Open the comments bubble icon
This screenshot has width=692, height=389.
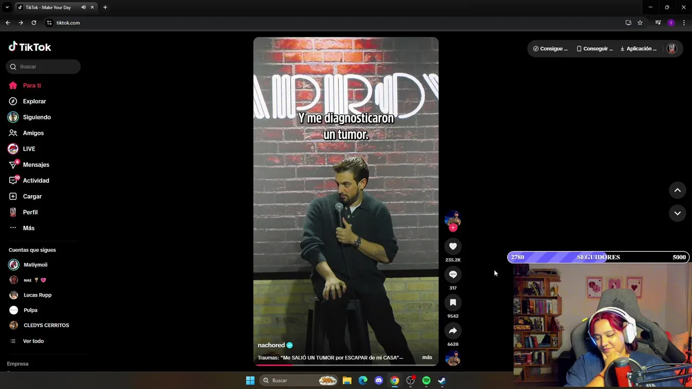[x=453, y=274]
